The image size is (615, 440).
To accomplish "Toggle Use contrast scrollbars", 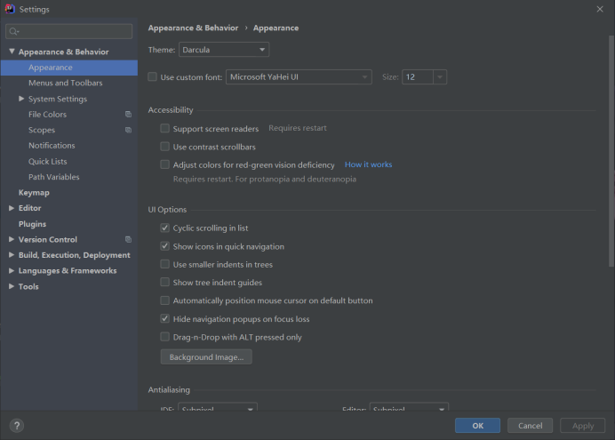I will 165,147.
